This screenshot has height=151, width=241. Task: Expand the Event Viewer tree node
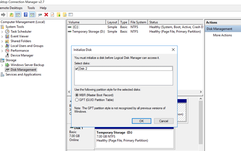2,36
